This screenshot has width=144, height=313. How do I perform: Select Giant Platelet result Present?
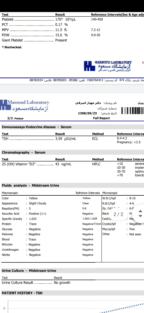[x=61, y=40]
